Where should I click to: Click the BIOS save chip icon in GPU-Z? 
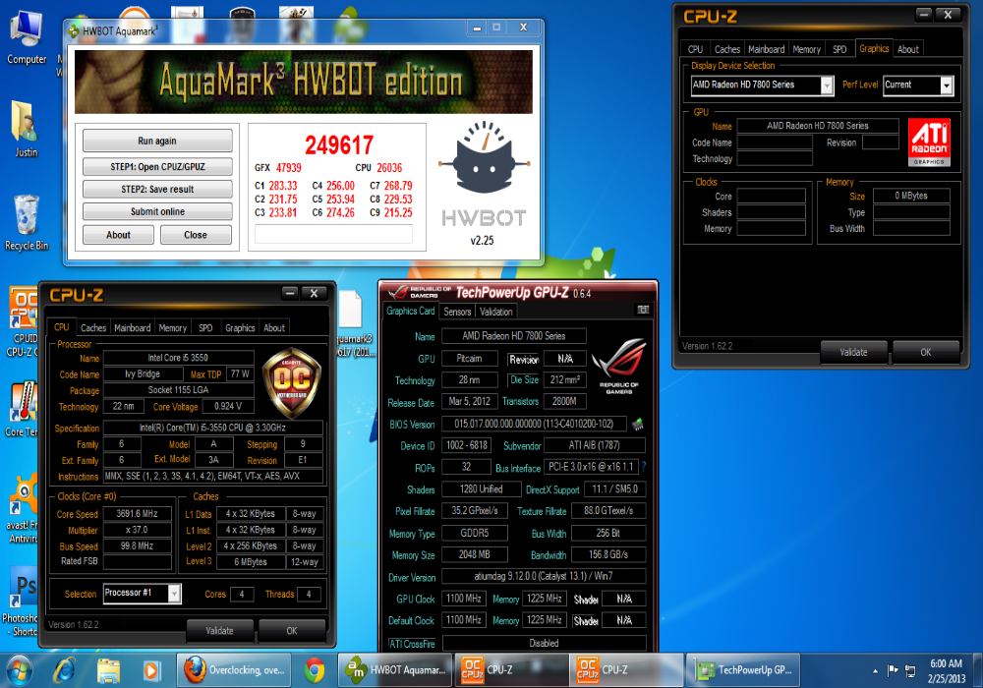click(638, 425)
